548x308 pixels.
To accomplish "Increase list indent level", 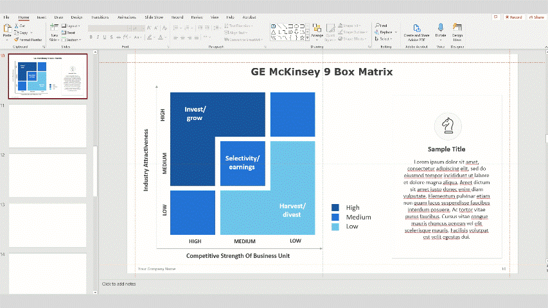I will 207,28.
